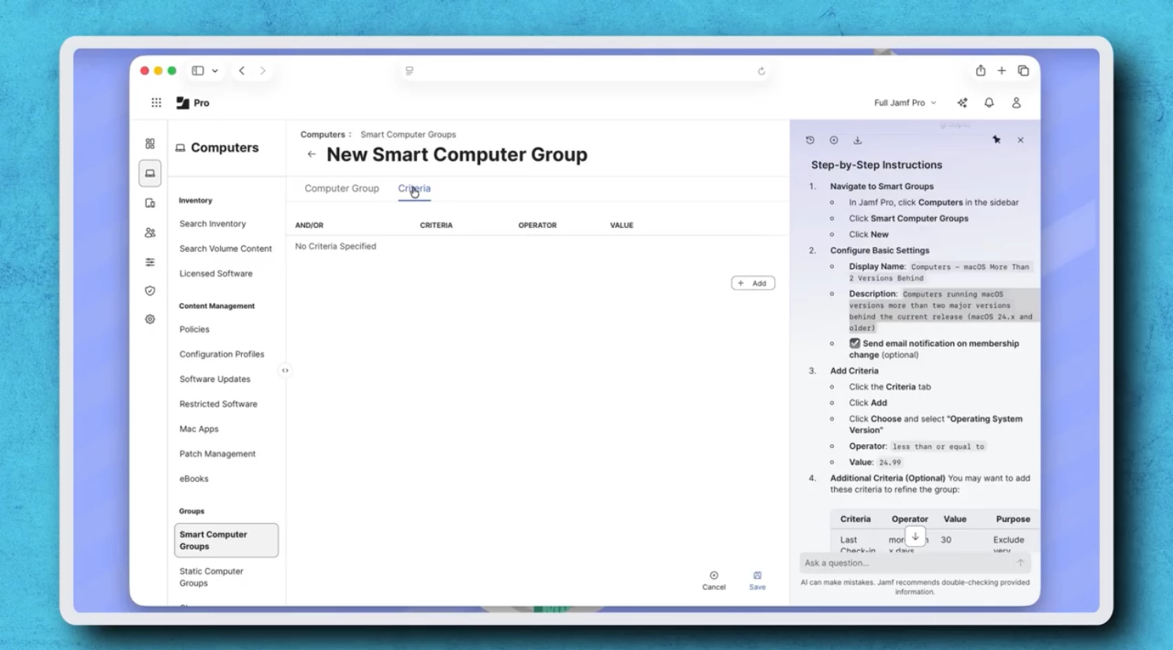1173x650 pixels.
Task: Open Software Updates
Action: 214,379
